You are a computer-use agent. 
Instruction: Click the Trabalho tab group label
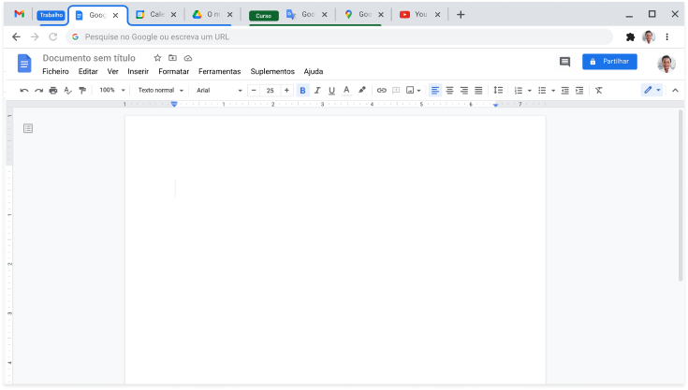pos(51,15)
